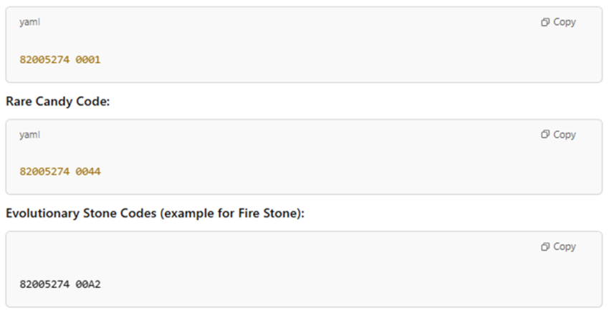Click the word Candy in the heading

click(54, 102)
